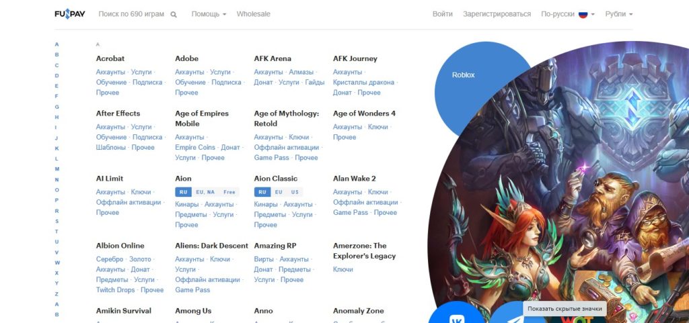Click the search magnifier icon
The image size is (689, 323).
pos(174,15)
